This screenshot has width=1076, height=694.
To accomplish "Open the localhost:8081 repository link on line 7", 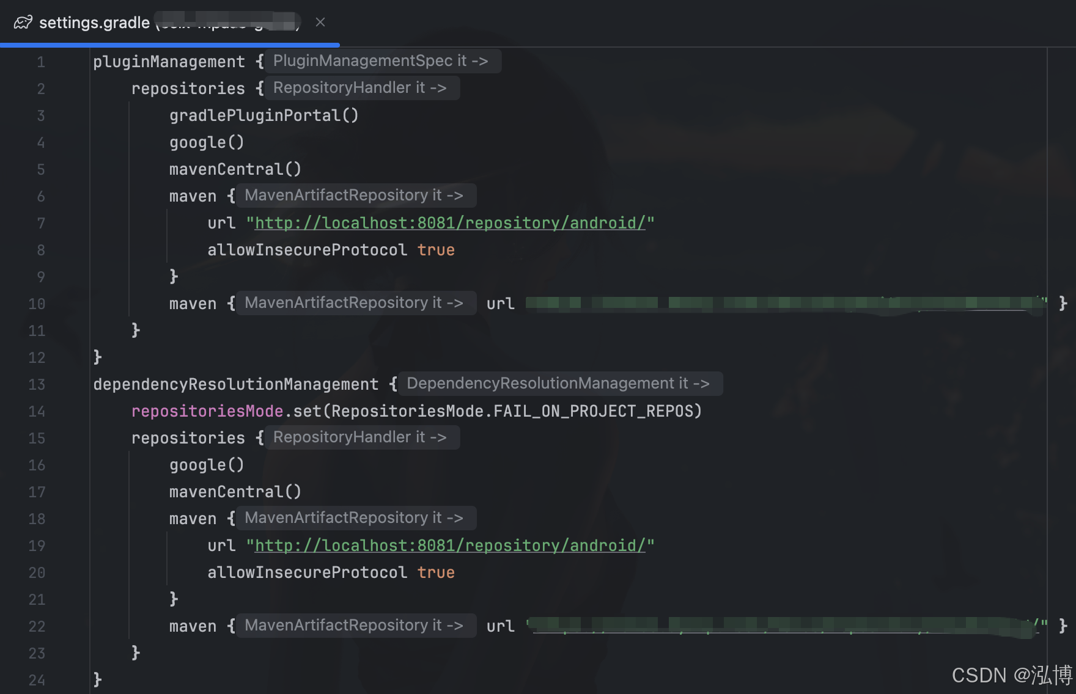I will (449, 222).
